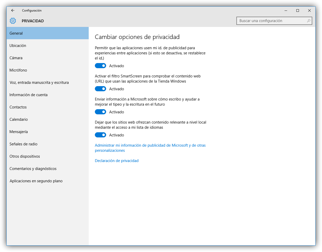Click the magnifying glass in the search box
The height and width of the screenshot is (252, 322).
point(309,21)
